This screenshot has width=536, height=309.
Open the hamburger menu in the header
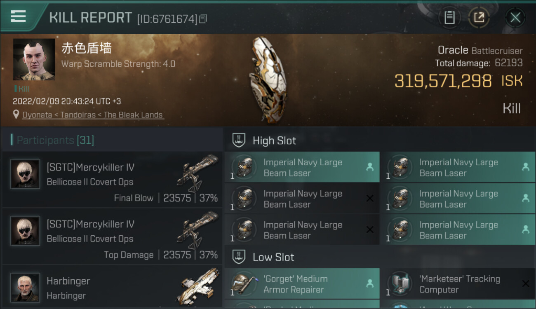(x=19, y=16)
